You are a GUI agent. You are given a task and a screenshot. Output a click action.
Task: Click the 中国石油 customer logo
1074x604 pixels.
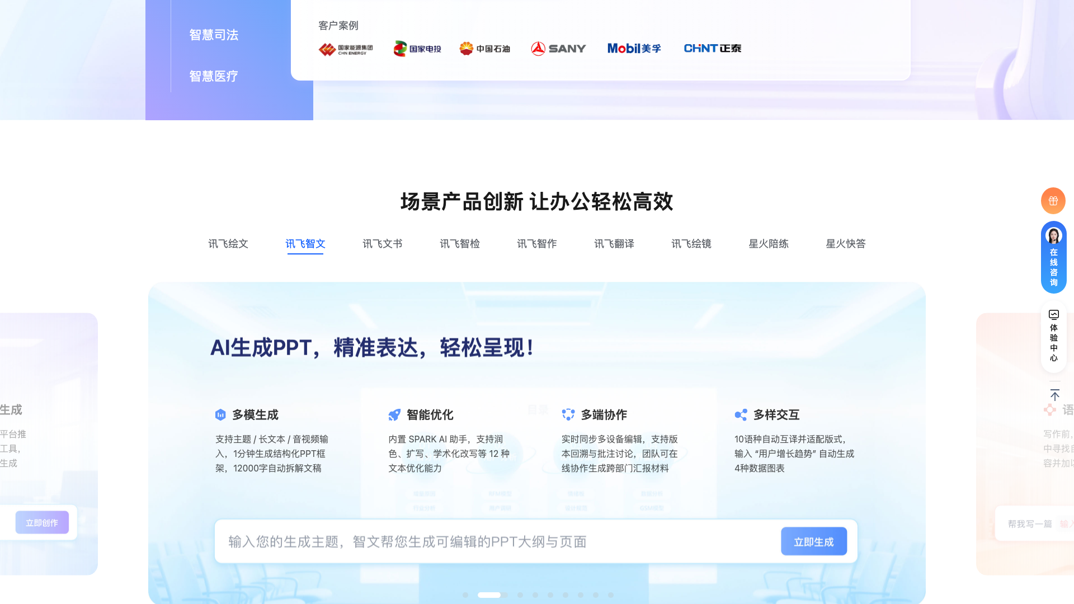tap(485, 49)
